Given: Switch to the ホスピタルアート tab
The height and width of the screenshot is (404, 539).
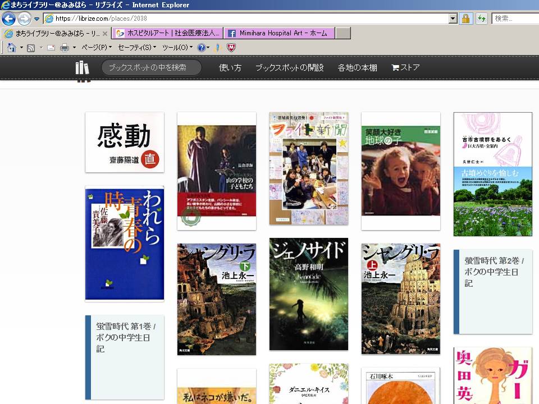Looking at the screenshot, I should click(x=168, y=34).
